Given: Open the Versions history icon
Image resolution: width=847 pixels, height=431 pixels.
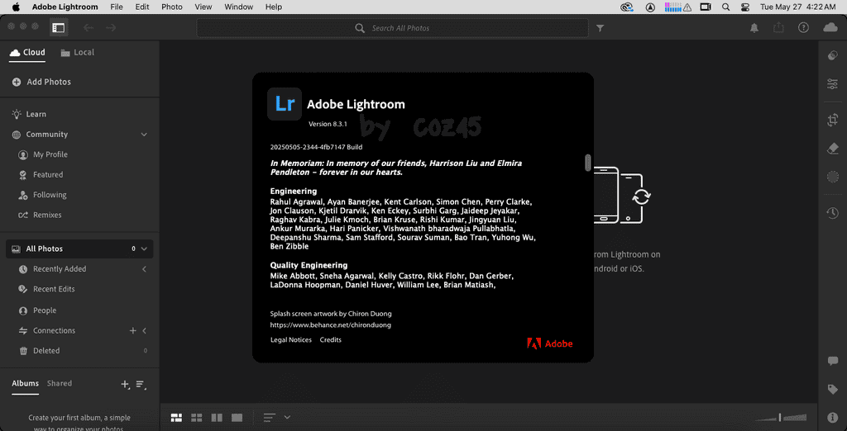Looking at the screenshot, I should click(832, 213).
